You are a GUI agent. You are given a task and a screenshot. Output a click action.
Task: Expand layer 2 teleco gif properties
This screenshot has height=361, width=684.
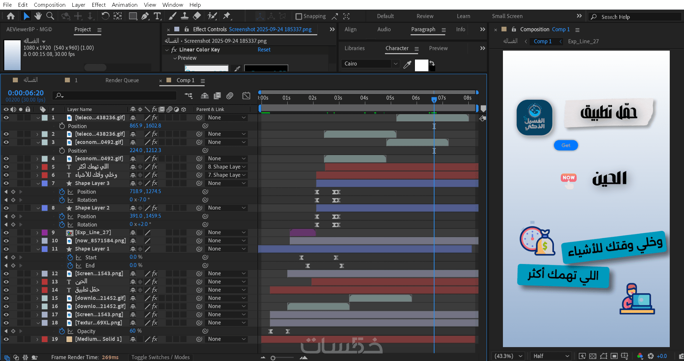[x=37, y=134]
